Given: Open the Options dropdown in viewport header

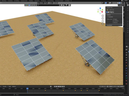Looking at the screenshot, I should (x=121, y=5).
